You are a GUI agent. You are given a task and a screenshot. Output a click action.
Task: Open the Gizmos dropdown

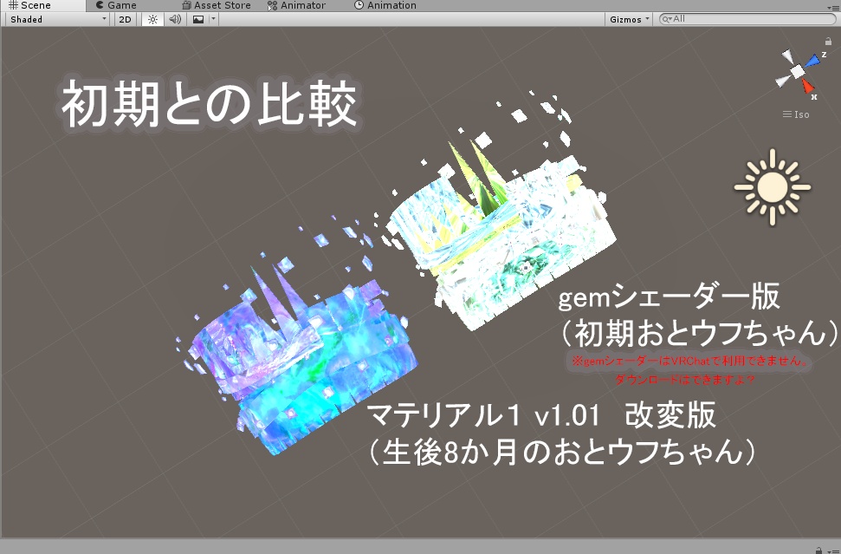click(627, 17)
